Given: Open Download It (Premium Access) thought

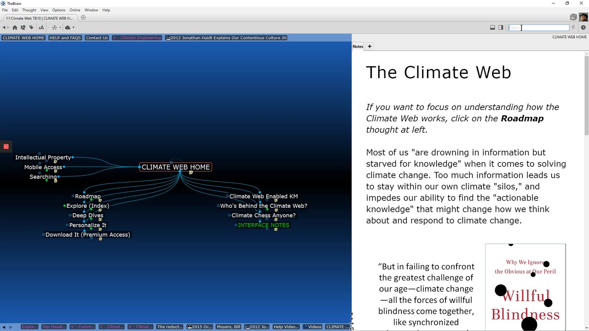Looking at the screenshot, I should coord(88,234).
